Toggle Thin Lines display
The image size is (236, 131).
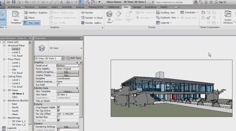click(32, 23)
